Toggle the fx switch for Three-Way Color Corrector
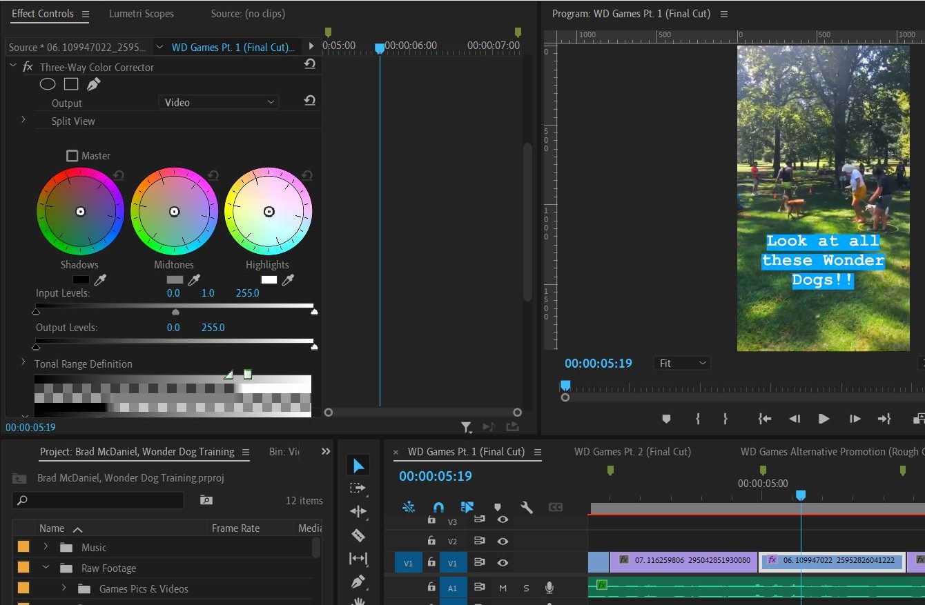The width and height of the screenshot is (925, 605). (x=28, y=67)
